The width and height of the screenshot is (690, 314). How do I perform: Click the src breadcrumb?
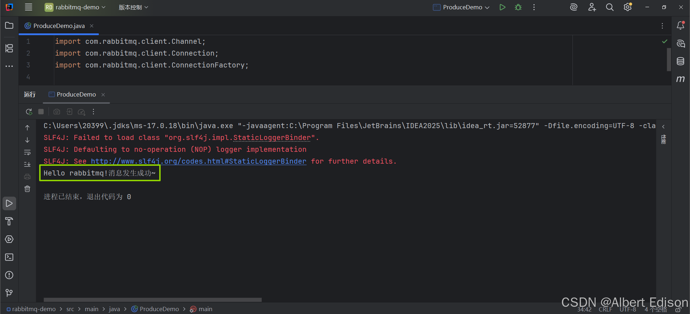70,309
